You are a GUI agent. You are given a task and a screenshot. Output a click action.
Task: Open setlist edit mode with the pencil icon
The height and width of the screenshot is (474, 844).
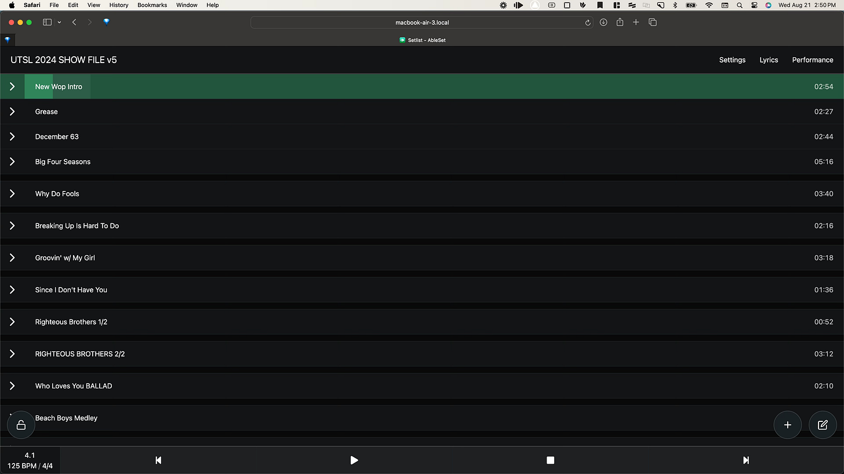(823, 425)
